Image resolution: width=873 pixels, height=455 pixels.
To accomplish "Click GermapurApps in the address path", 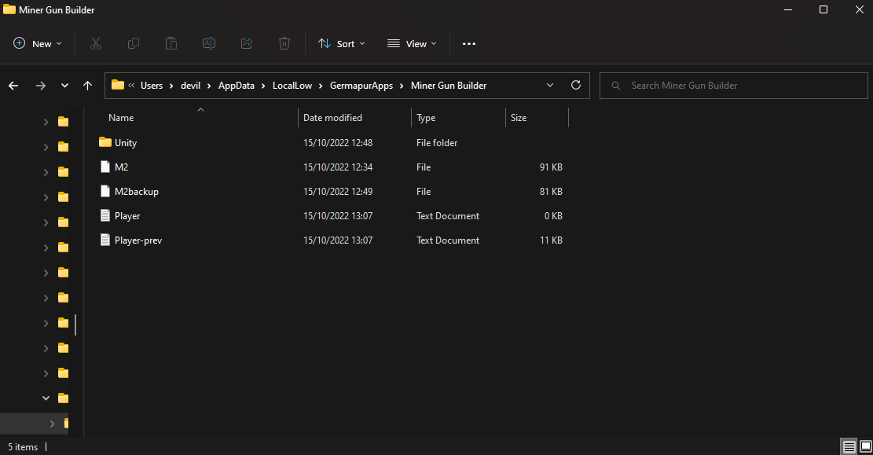I will tap(362, 86).
